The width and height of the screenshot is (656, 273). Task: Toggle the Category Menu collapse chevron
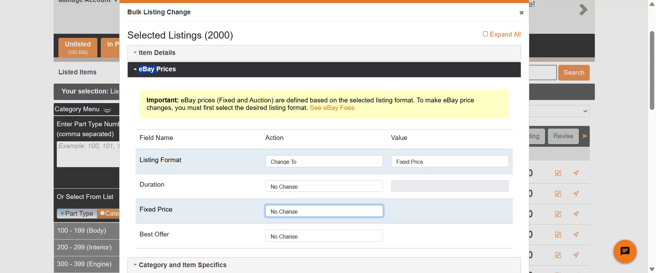(107, 110)
